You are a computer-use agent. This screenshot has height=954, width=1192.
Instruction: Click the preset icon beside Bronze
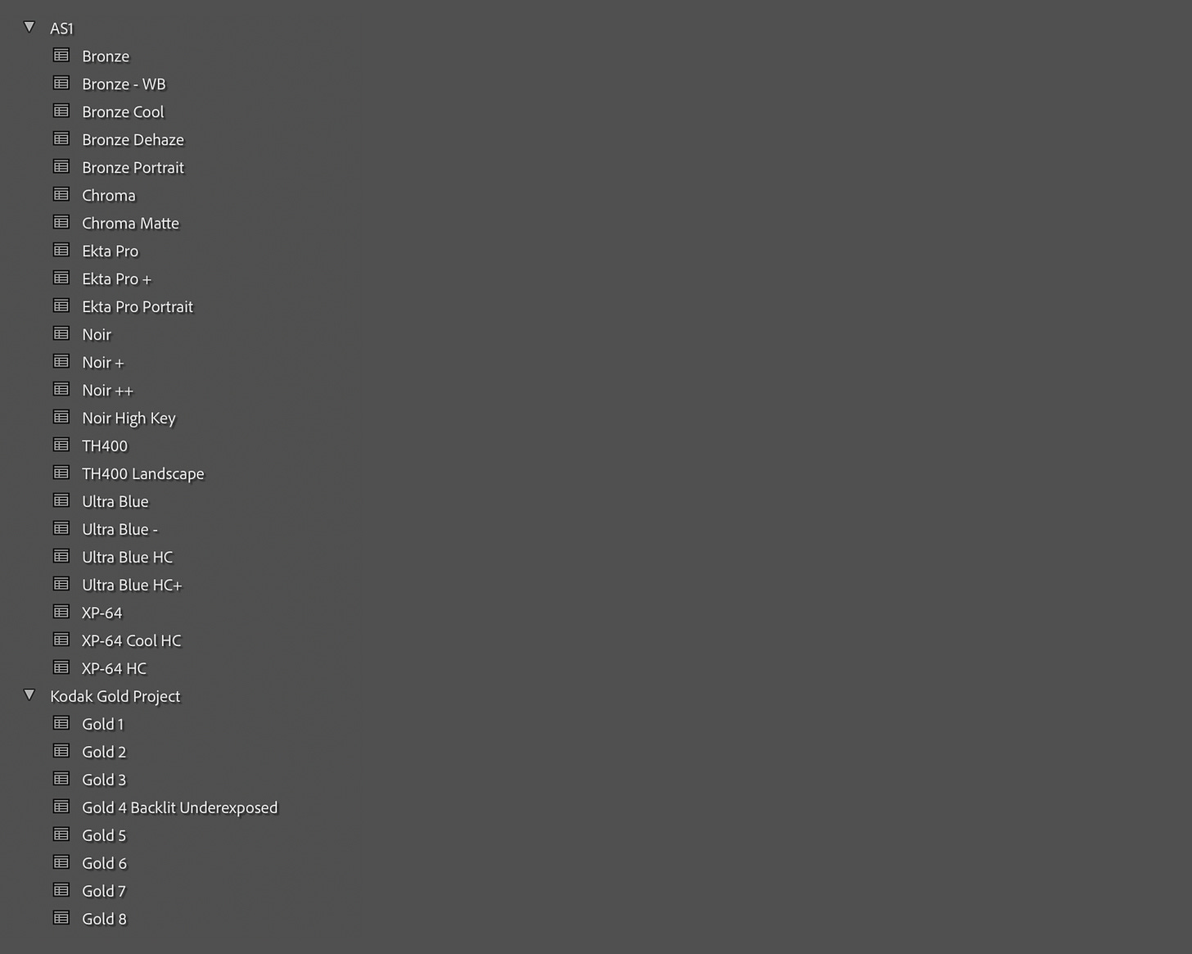click(x=61, y=56)
